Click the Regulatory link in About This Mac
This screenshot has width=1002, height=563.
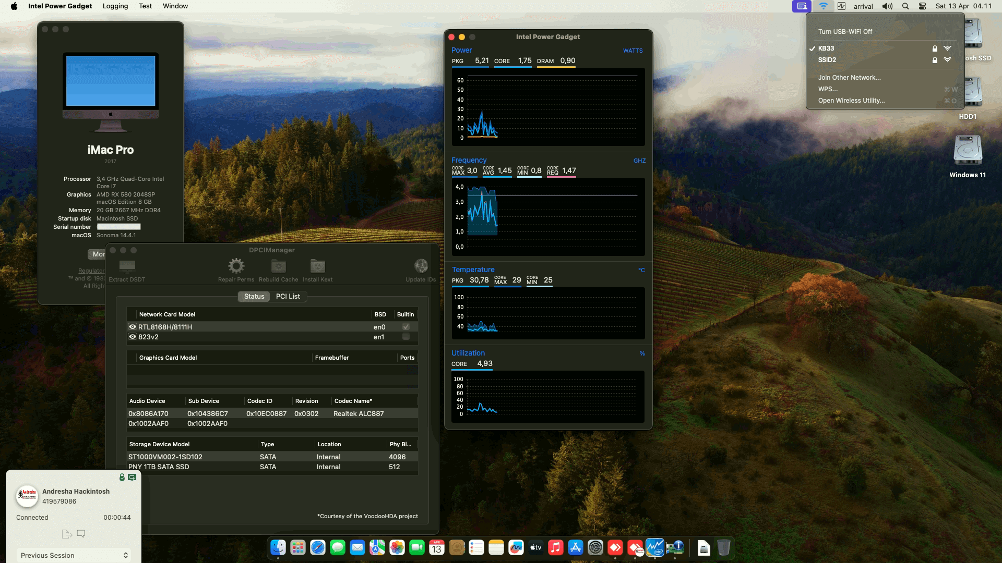91,271
